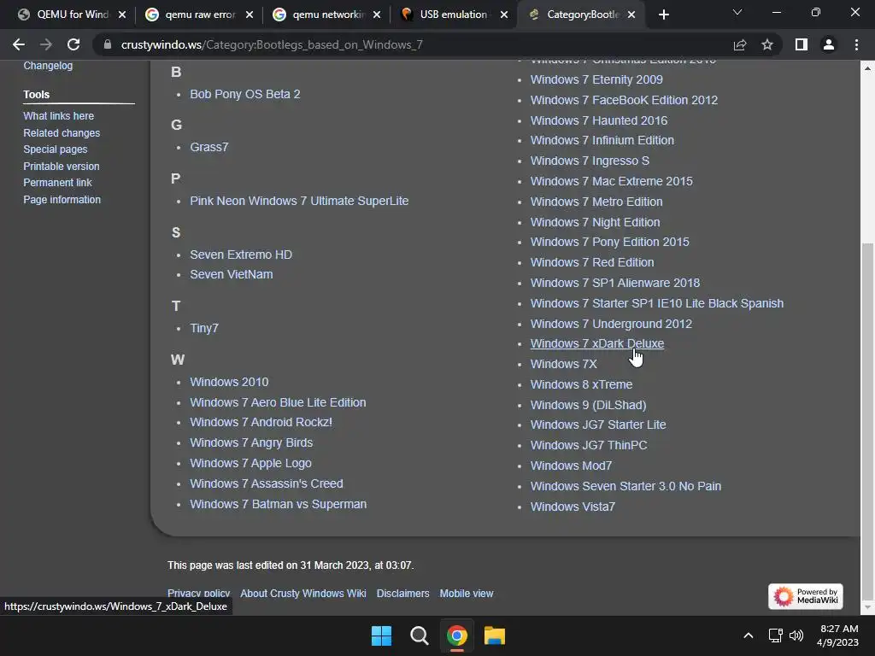Close the qemu networking tab

[x=377, y=15]
